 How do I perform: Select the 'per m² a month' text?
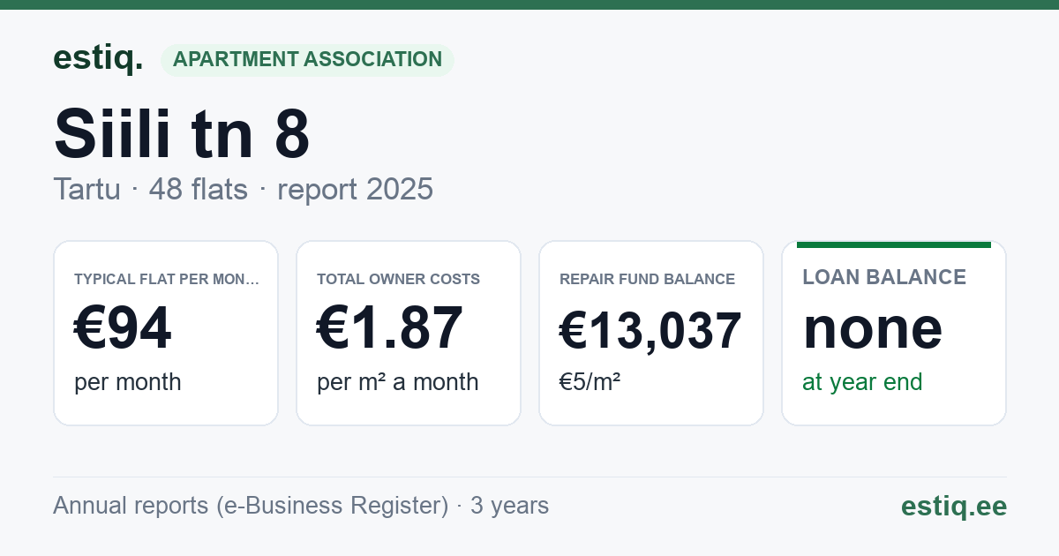tap(397, 382)
